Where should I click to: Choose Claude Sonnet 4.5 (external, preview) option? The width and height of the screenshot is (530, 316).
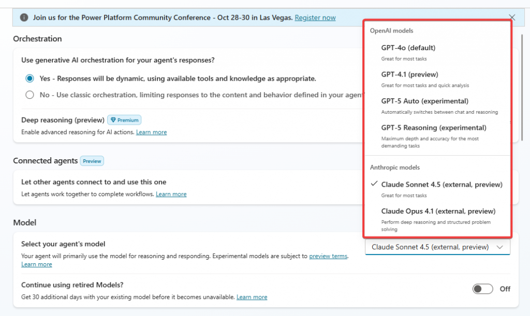point(437,189)
